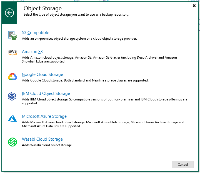This screenshot has width=200, height=173.
Task: Click the IBM Cloud cube icon
Action: coord(12,96)
